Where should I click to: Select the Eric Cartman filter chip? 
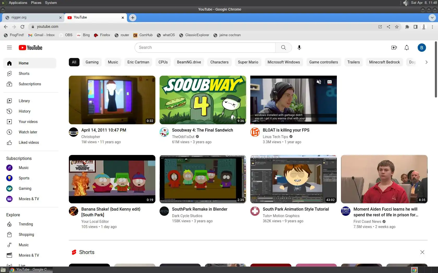click(x=138, y=62)
